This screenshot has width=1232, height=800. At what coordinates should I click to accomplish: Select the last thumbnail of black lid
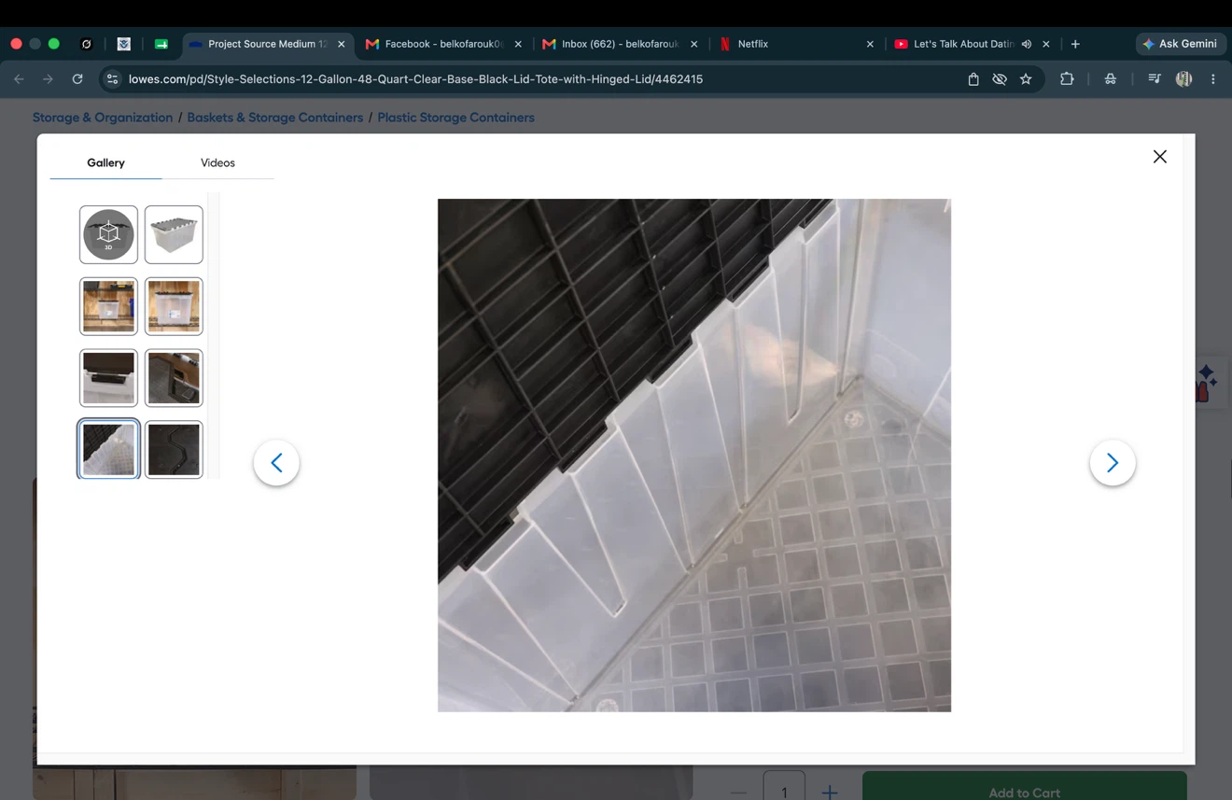click(x=174, y=449)
